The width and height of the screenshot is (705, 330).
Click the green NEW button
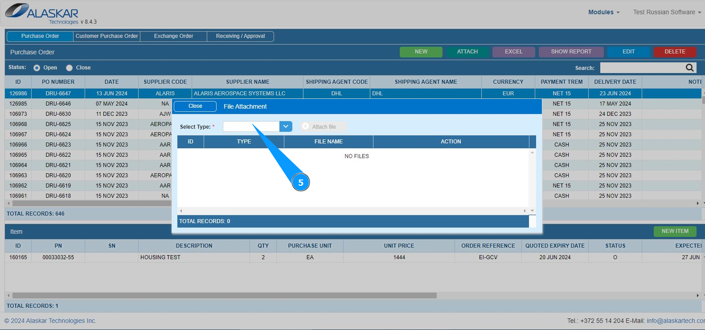pos(421,52)
